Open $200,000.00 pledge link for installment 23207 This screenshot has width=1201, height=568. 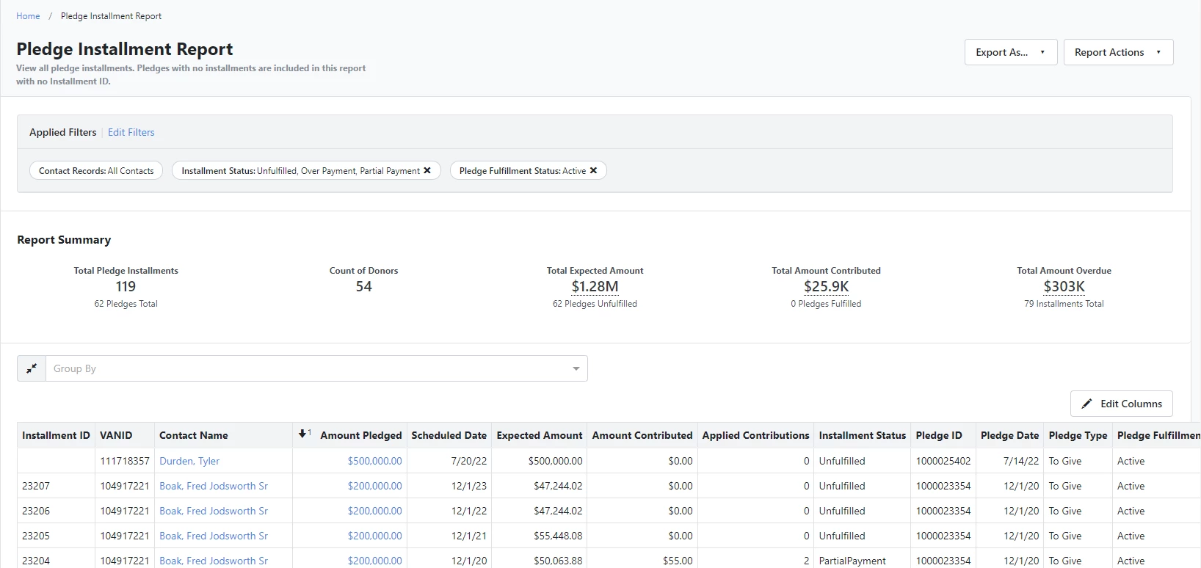375,486
